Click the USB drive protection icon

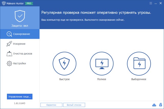pyautogui.click(x=160, y=105)
